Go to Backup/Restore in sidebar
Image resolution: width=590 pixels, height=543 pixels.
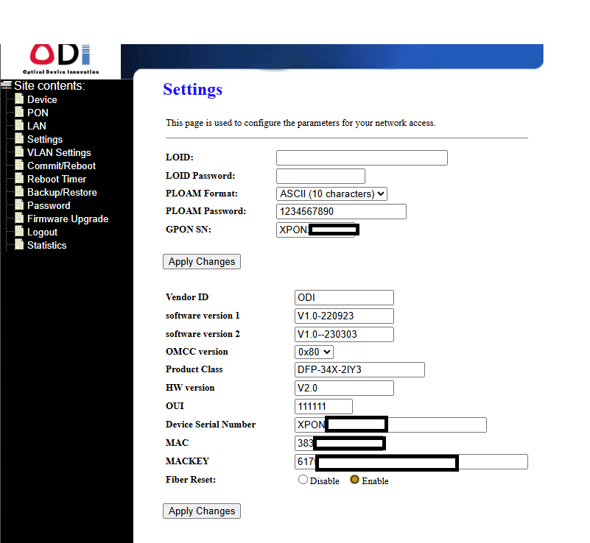[62, 192]
